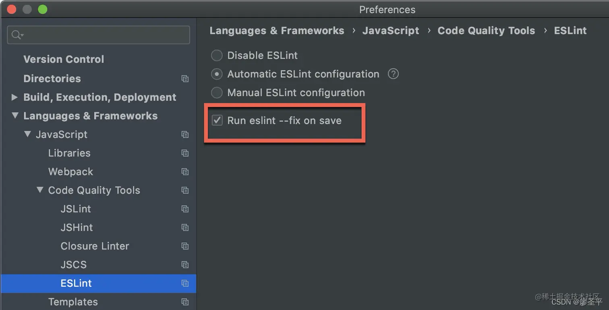Expand Build, Execution, Deployment section
Image resolution: width=609 pixels, height=310 pixels.
tap(14, 97)
